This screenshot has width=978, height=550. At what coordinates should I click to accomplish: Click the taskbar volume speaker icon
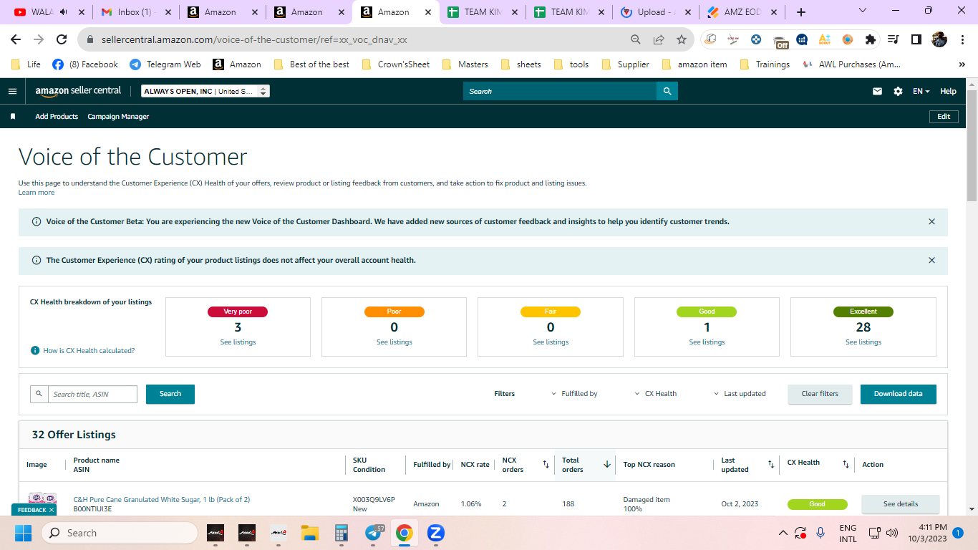click(x=892, y=533)
